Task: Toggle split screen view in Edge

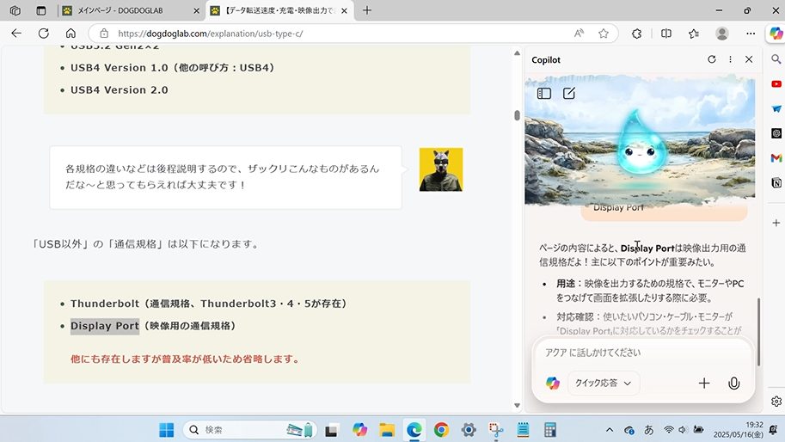Action: 666,34
